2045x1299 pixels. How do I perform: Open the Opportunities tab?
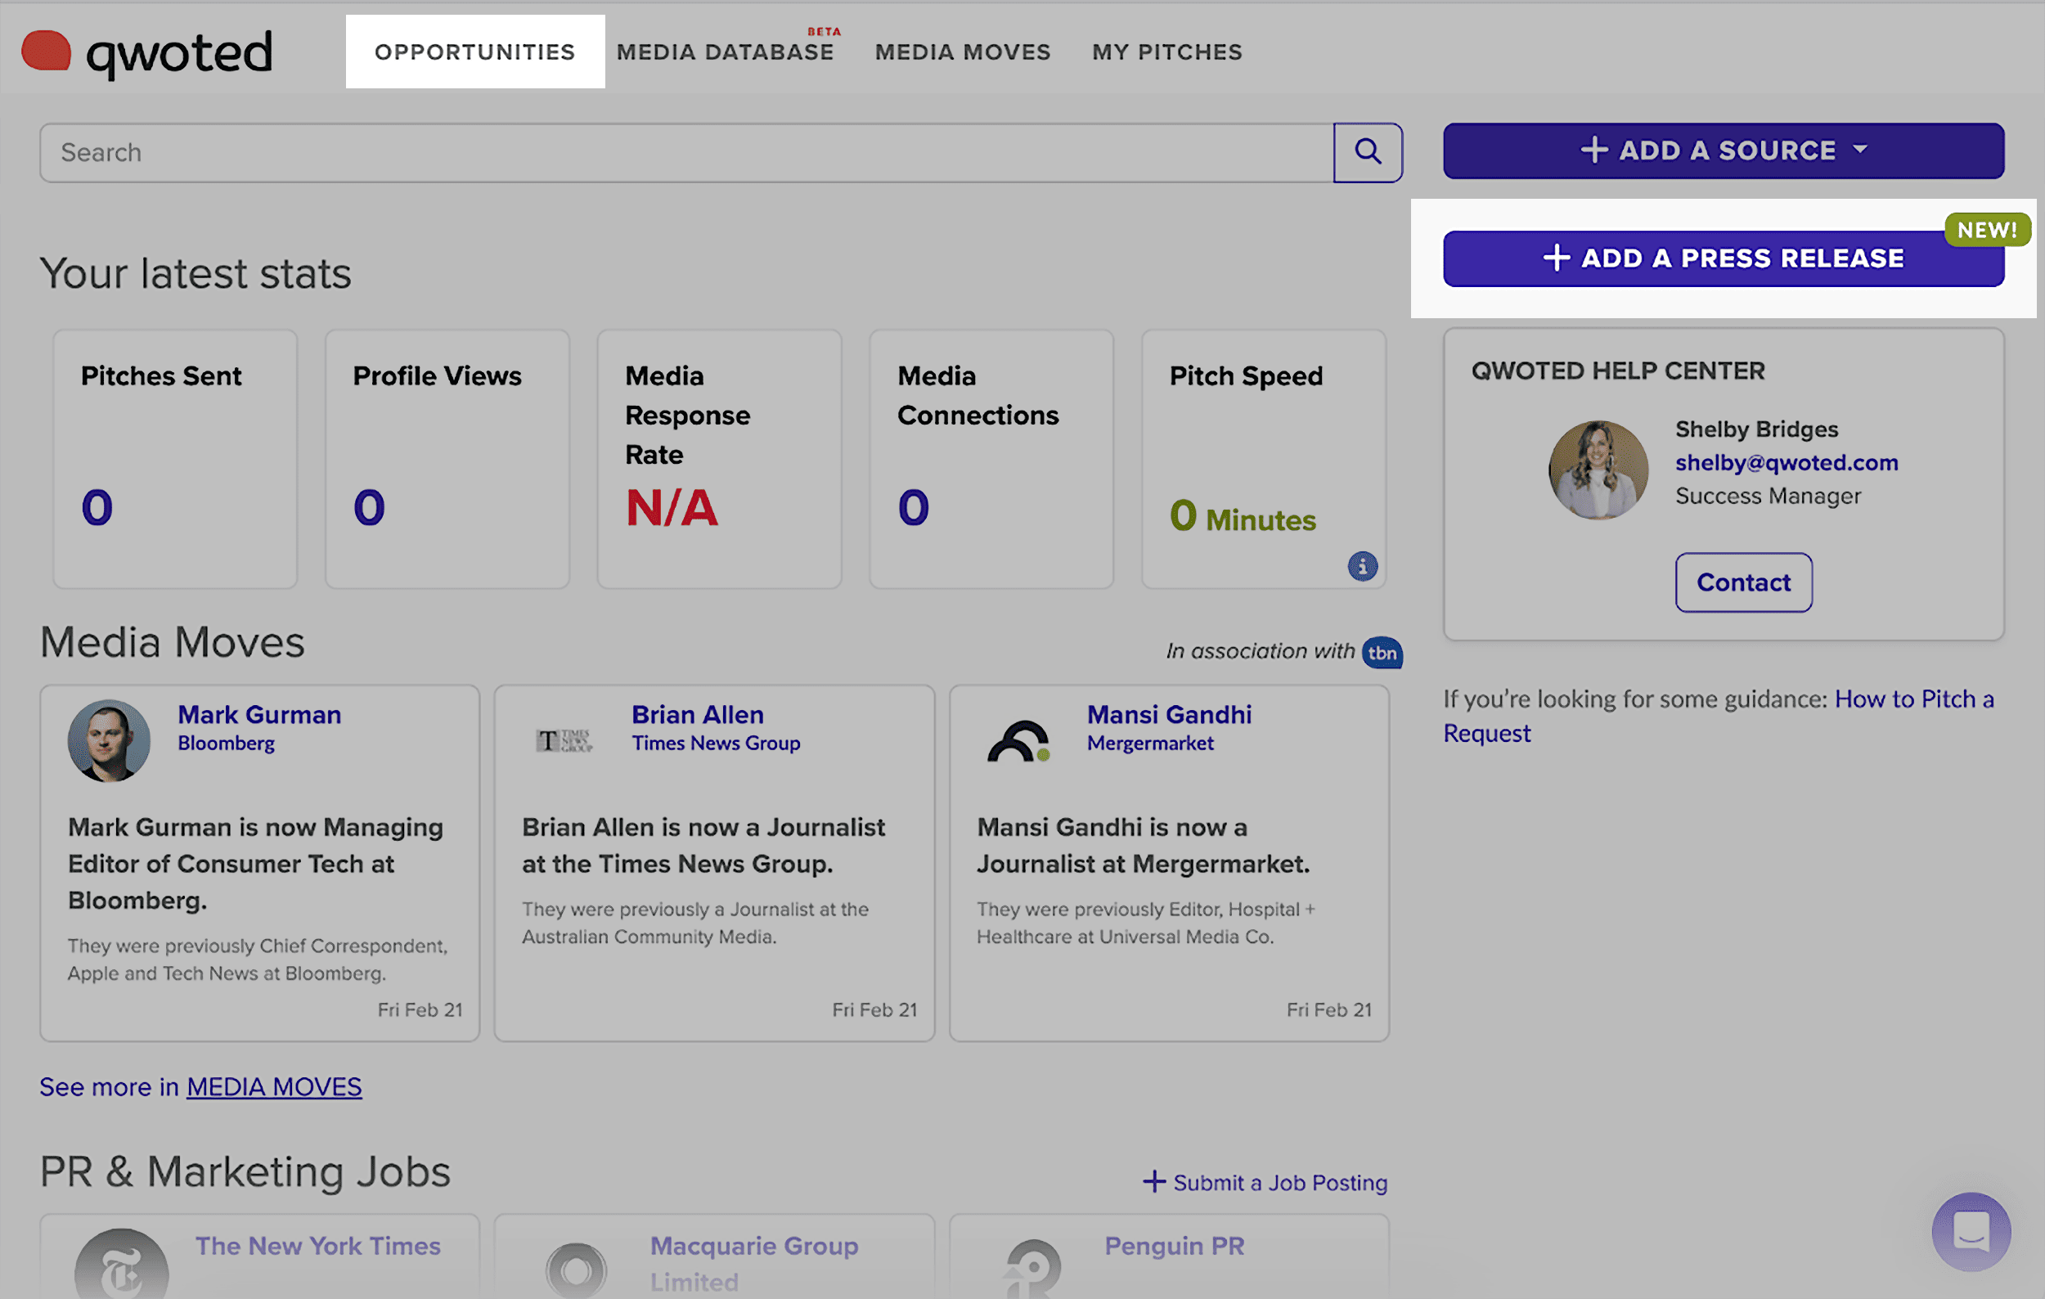[474, 52]
